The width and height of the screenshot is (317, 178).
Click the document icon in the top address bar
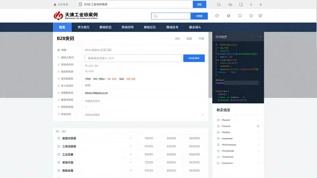(80, 4)
